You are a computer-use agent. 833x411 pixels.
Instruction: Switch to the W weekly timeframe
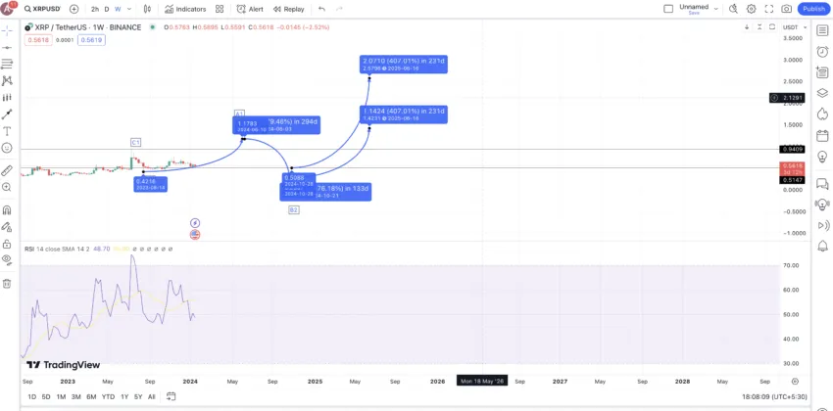pyautogui.click(x=118, y=9)
